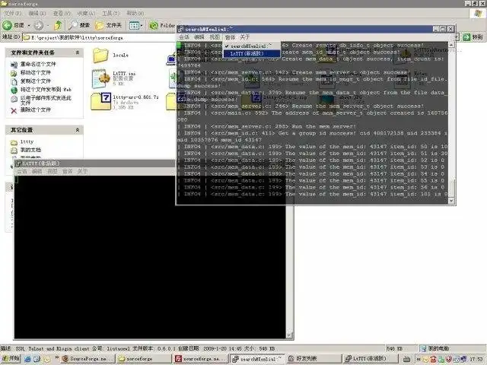Image resolution: width=487 pixels, height=365 pixels.
Task: Select the locale folder icon
Action: 100,56
